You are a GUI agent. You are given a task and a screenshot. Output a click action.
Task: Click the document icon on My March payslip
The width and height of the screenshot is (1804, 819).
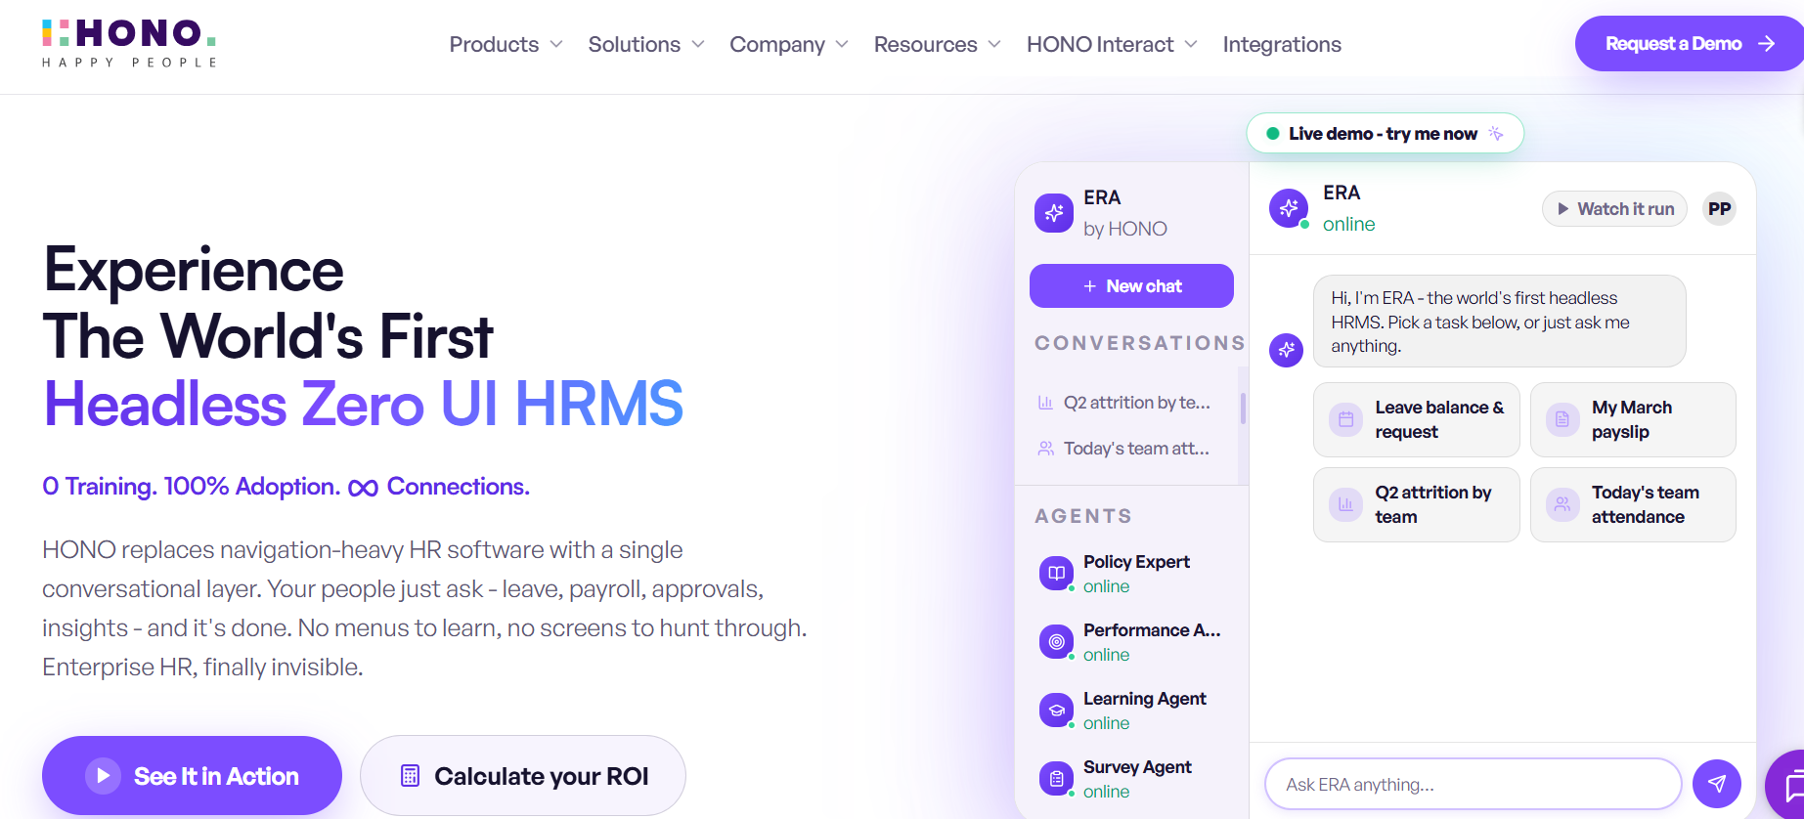click(x=1562, y=419)
